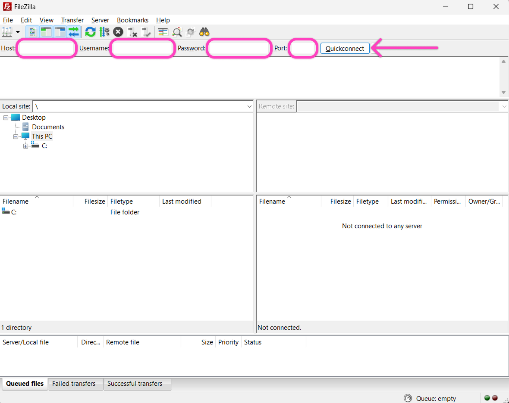
Task: Click message log scroll up arrow
Action: (503, 61)
